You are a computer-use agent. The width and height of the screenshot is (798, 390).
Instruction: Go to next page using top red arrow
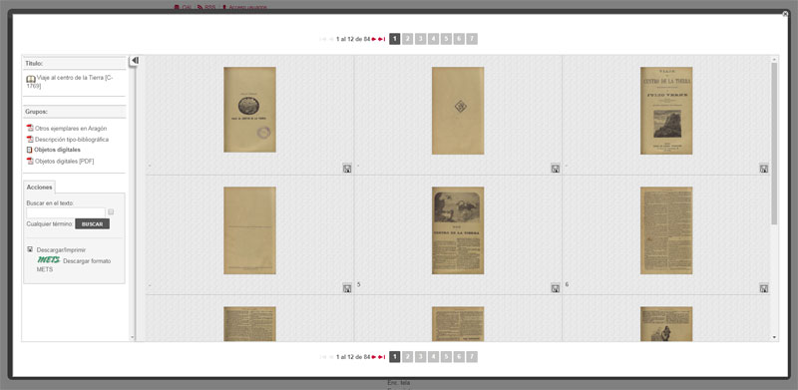(374, 39)
